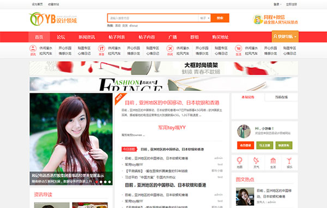This screenshot has width=327, height=208.
Task: Open the 帖子内容 nav item
Action: pos(147,37)
